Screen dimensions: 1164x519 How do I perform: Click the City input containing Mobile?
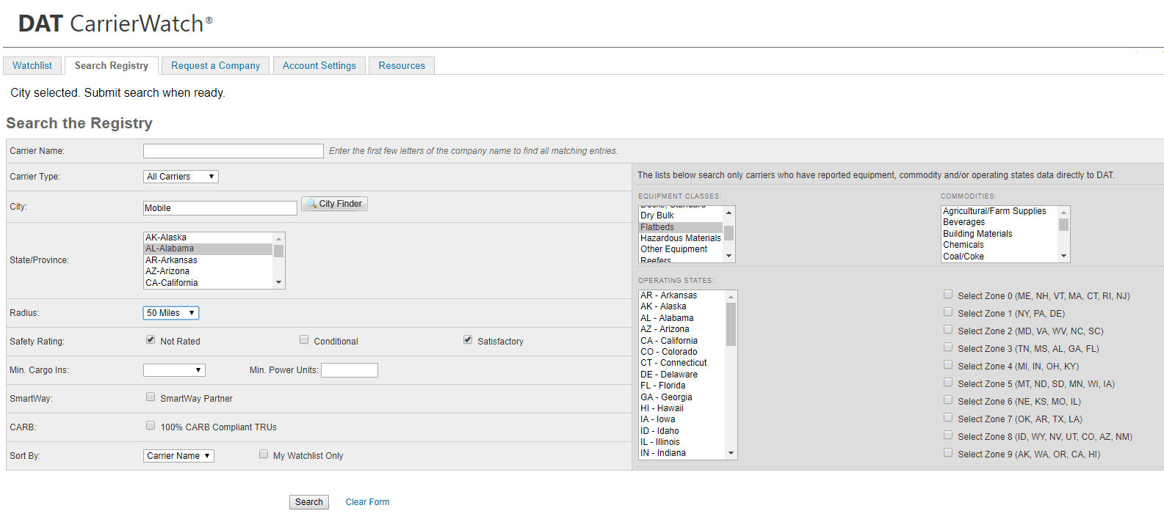click(220, 208)
